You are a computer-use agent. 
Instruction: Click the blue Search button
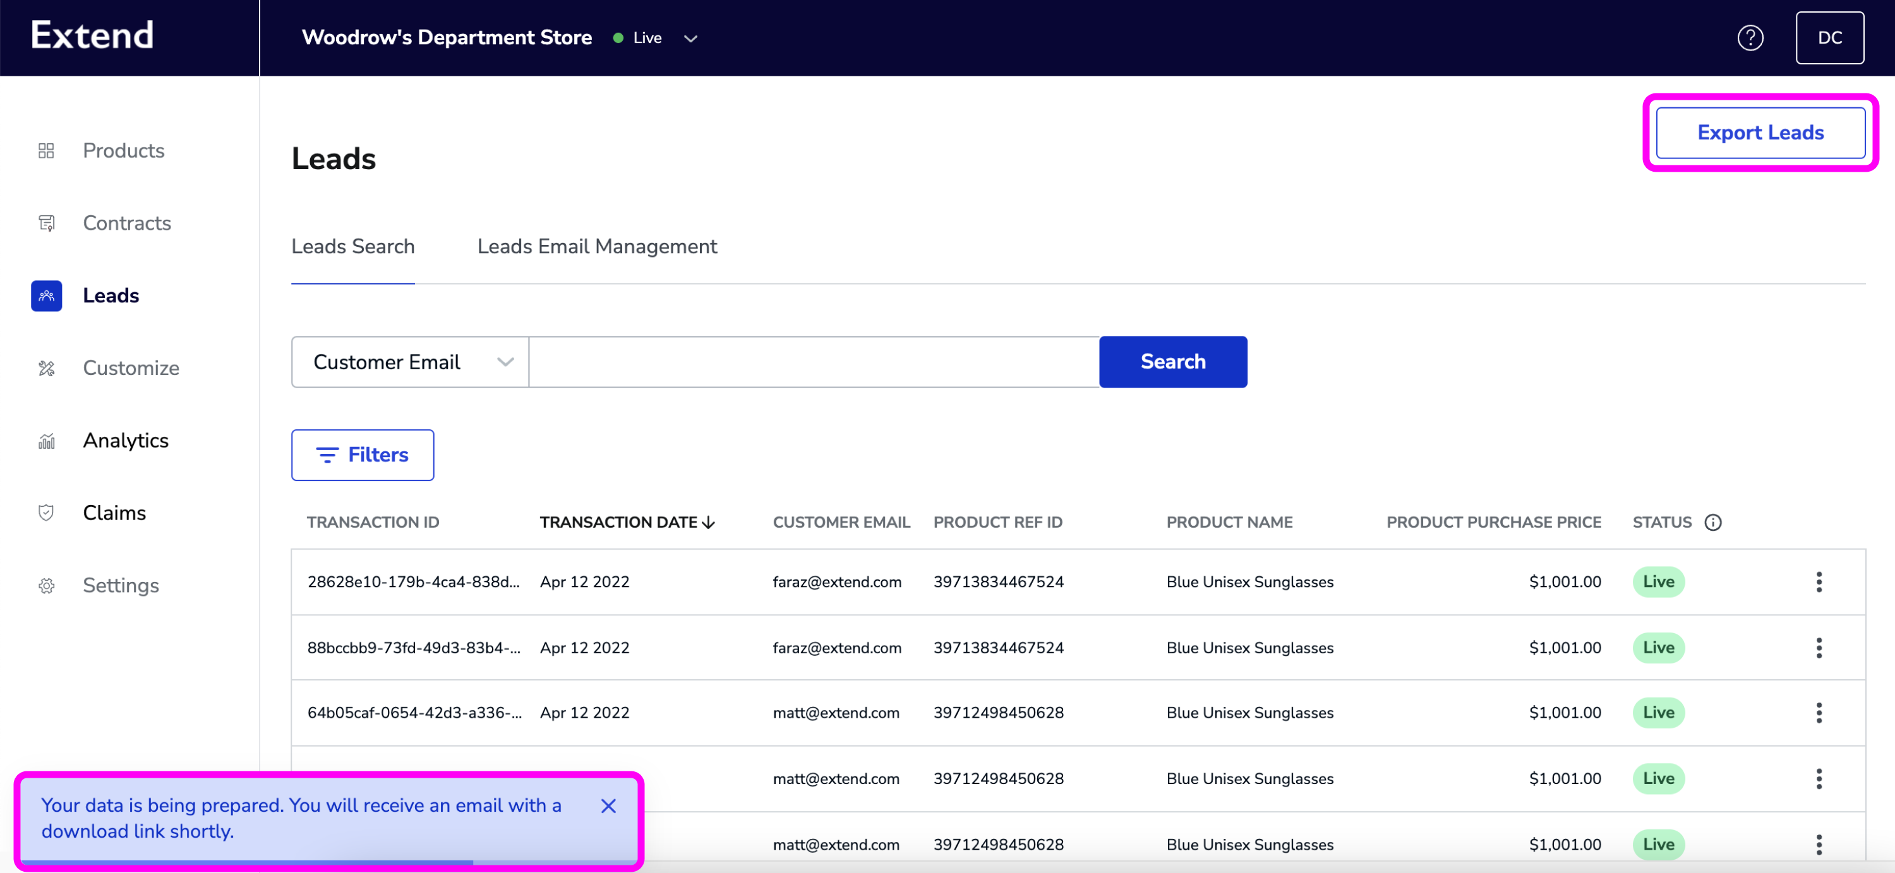(x=1172, y=362)
